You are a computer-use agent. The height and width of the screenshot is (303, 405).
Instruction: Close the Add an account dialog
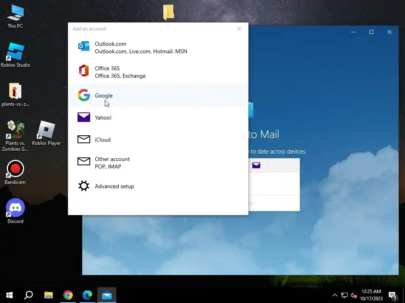pos(239,29)
